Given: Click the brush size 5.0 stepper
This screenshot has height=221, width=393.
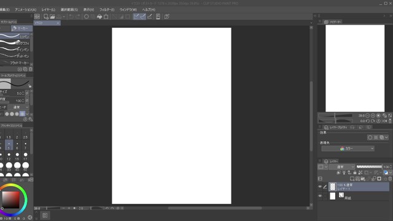Looking at the screenshot, I should tap(23, 93).
